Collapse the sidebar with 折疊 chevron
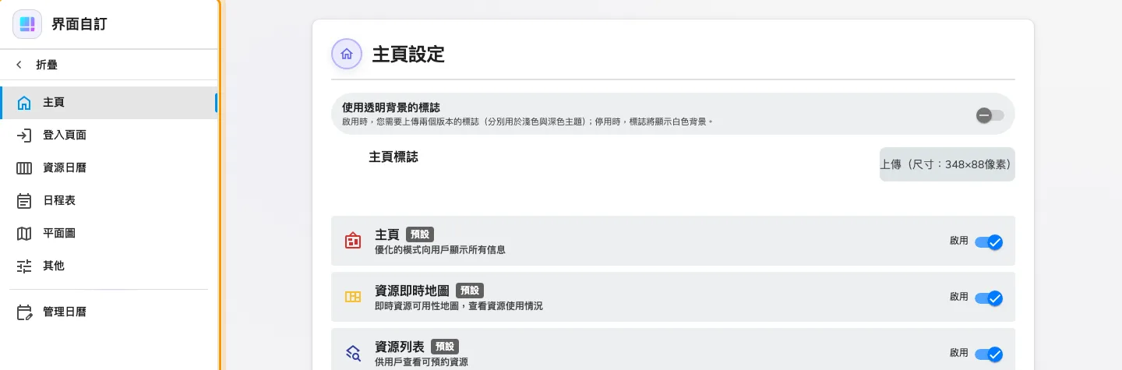 tap(19, 65)
